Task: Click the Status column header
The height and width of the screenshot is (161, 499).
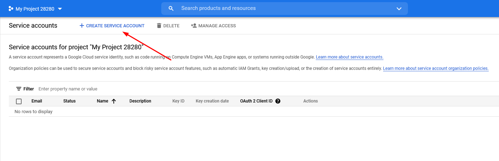Action: [x=69, y=101]
